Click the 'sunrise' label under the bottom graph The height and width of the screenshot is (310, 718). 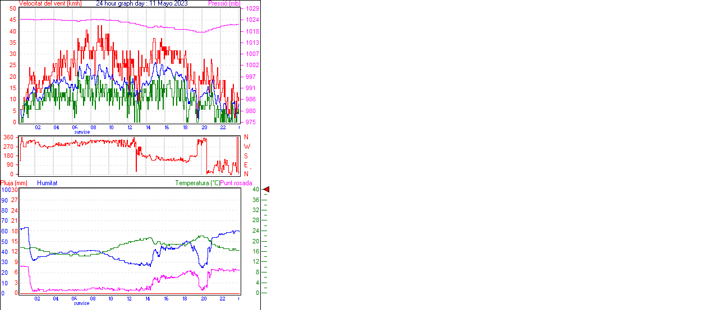point(82,303)
